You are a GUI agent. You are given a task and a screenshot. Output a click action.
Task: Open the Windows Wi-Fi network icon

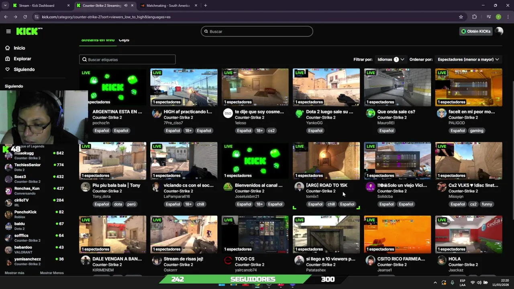(x=472, y=283)
